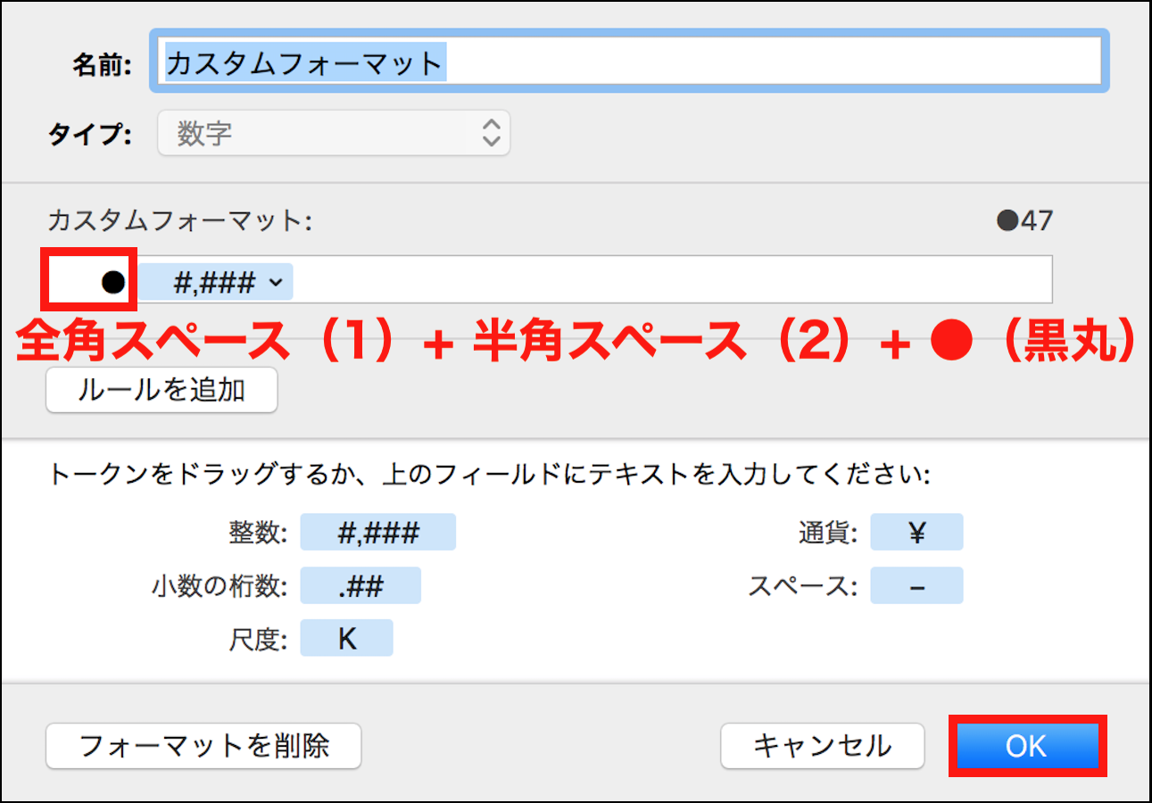
Task: Click the トークンをドラッグ instruction text
Action: tap(489, 474)
